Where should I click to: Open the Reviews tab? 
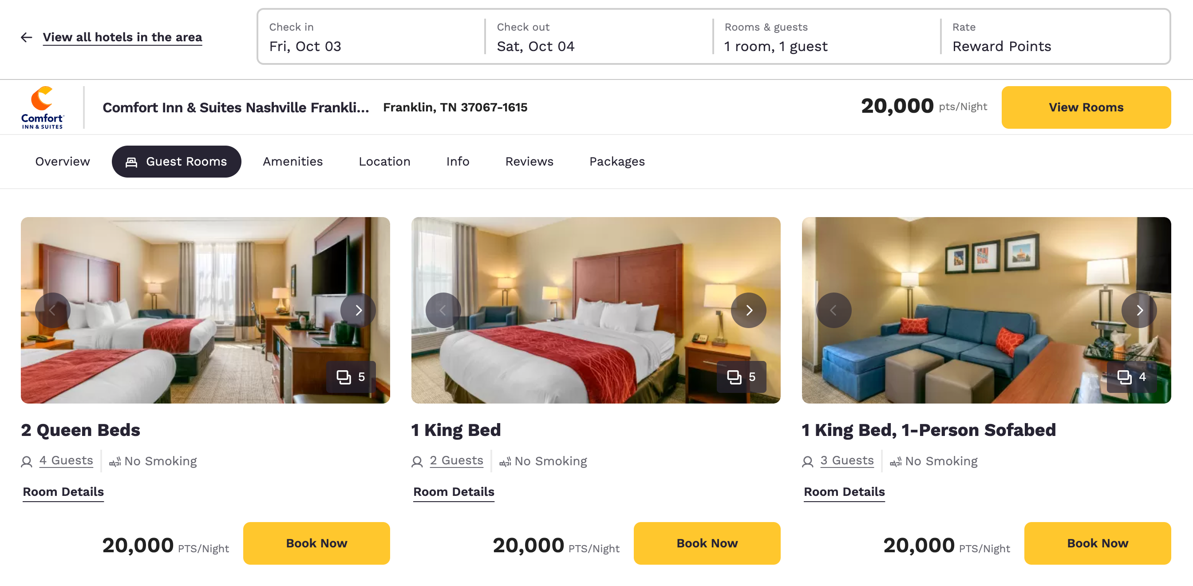click(529, 161)
